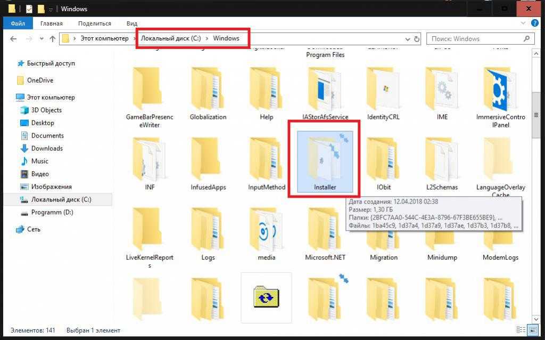The image size is (545, 340).
Task: Open the Файл menu
Action: point(18,23)
